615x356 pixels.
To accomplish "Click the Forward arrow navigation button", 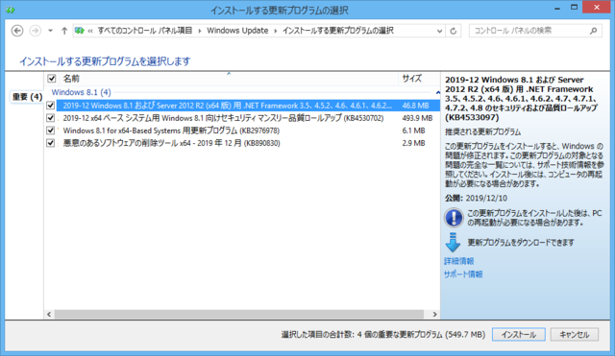I will pyautogui.click(x=36, y=31).
